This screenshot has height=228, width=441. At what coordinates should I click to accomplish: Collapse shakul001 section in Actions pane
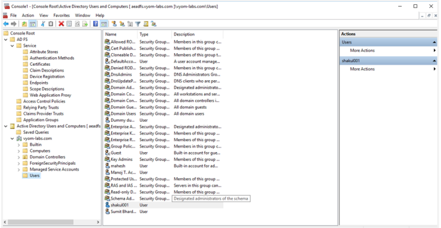click(x=434, y=61)
